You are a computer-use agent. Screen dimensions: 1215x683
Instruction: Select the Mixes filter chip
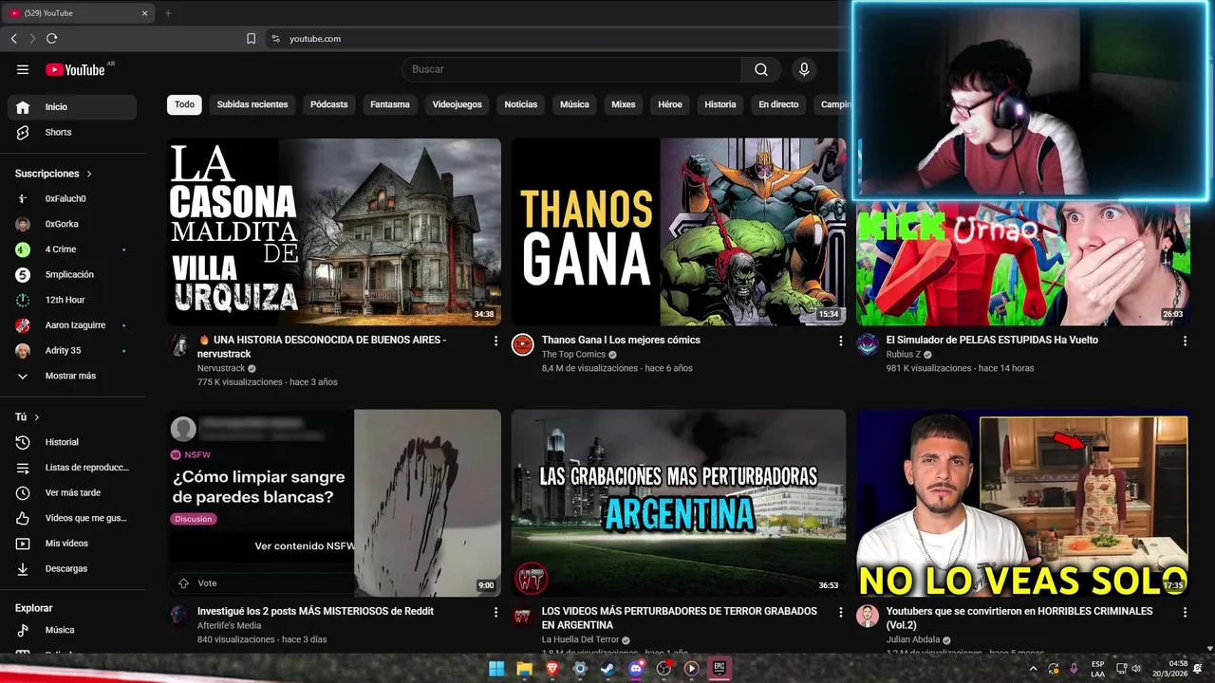pos(624,104)
